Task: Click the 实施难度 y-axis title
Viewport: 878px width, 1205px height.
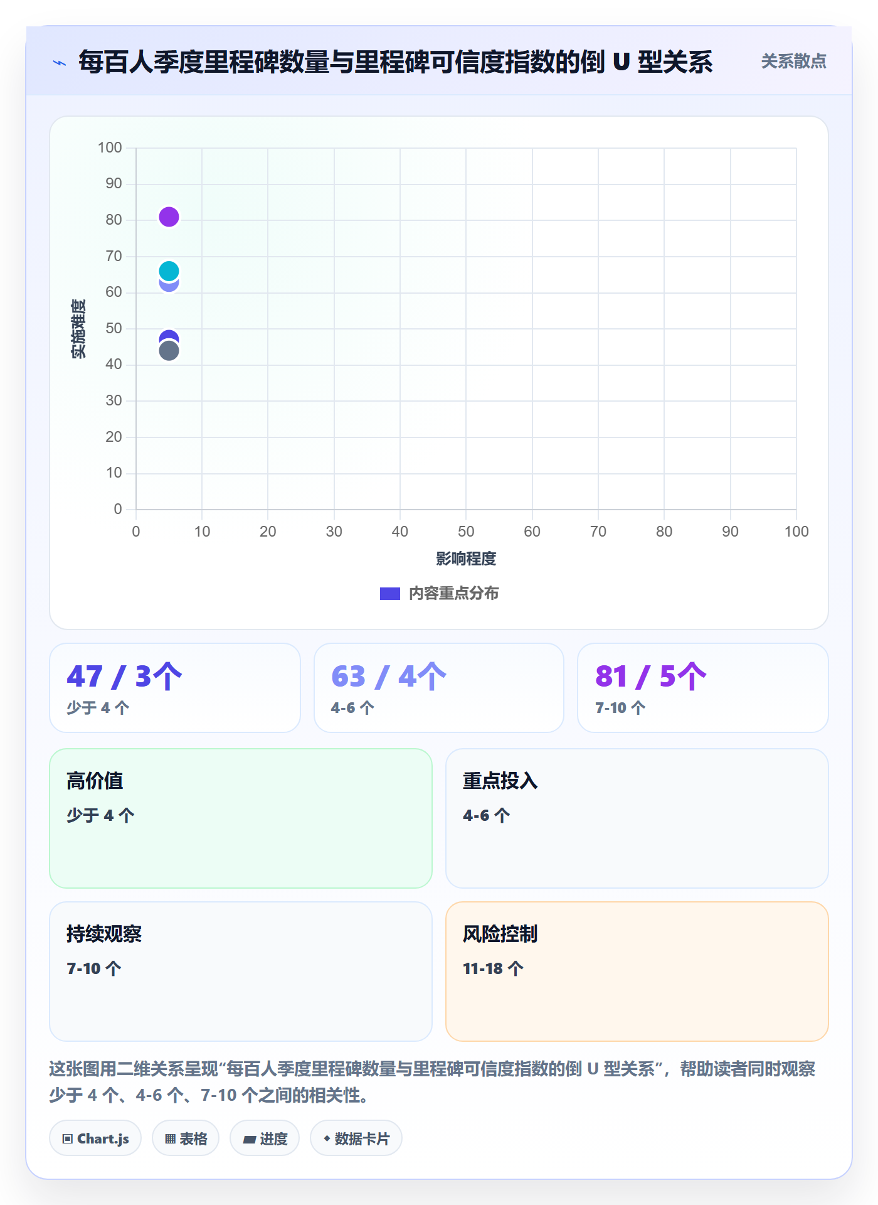Action: [78, 329]
